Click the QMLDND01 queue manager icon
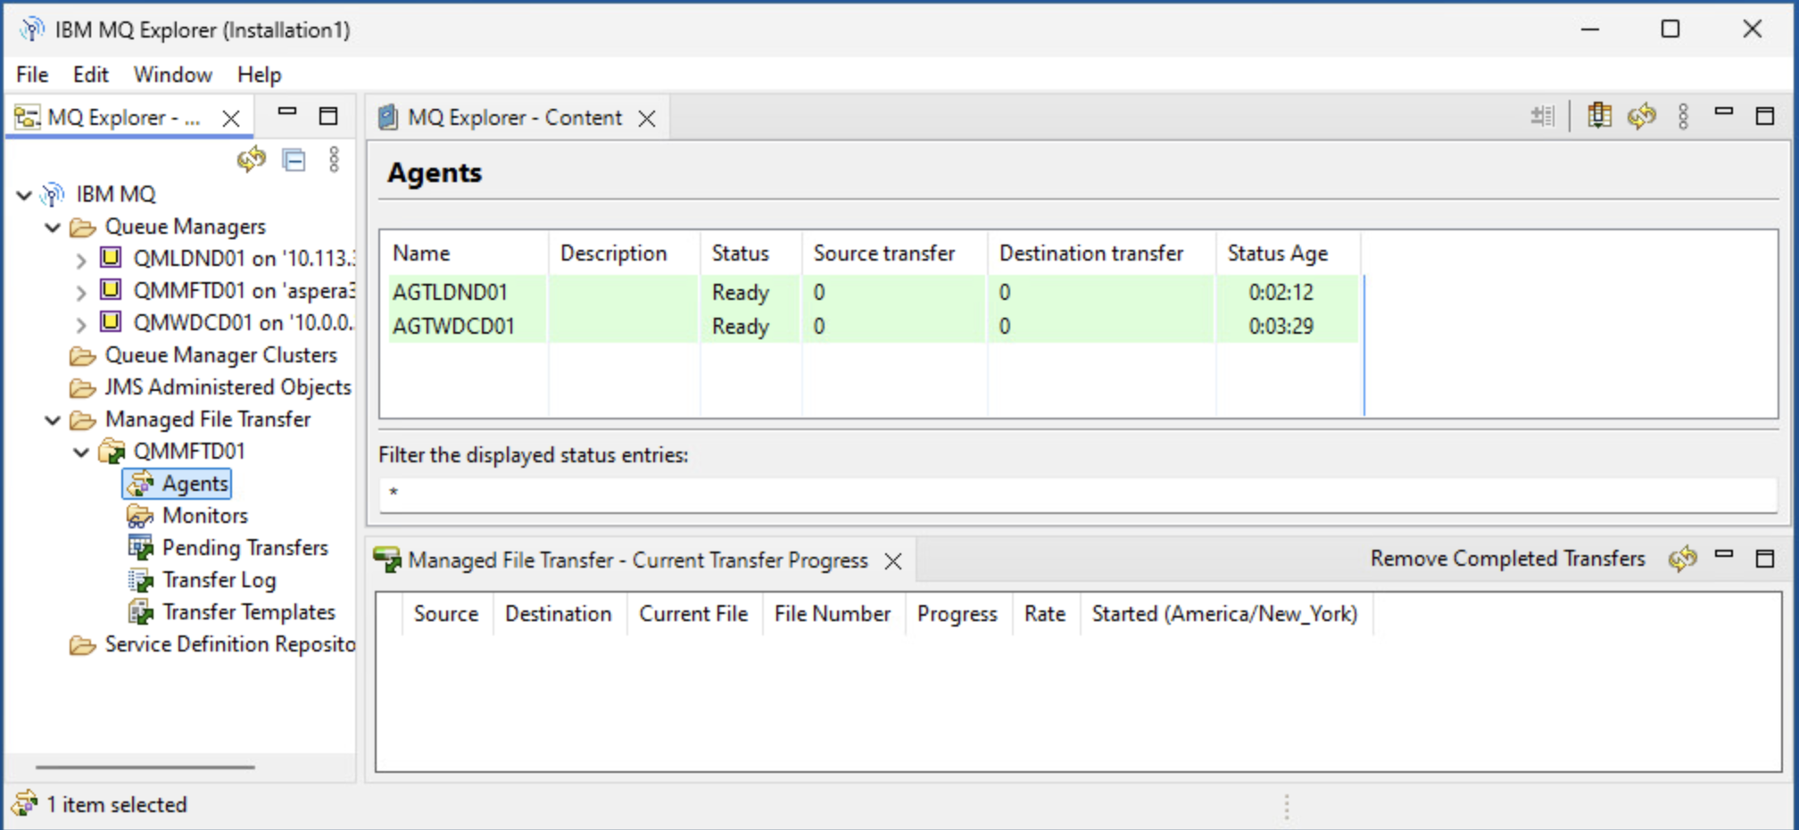The height and width of the screenshot is (830, 1799). (111, 258)
